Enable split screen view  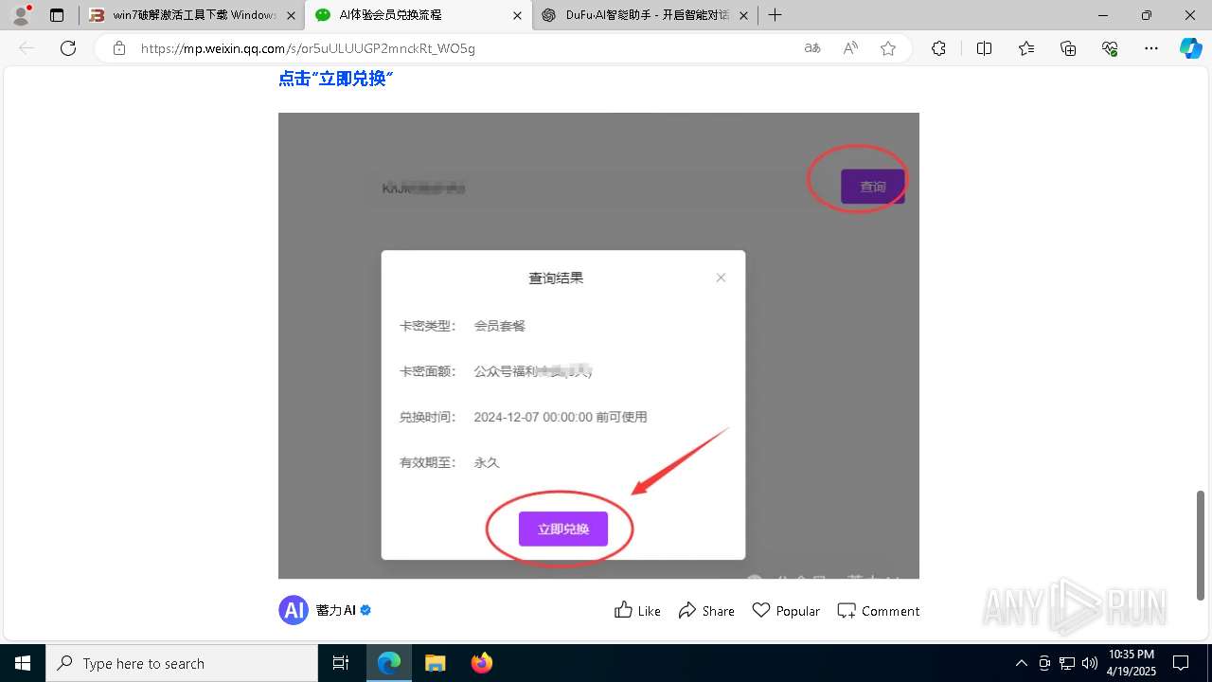click(x=984, y=48)
